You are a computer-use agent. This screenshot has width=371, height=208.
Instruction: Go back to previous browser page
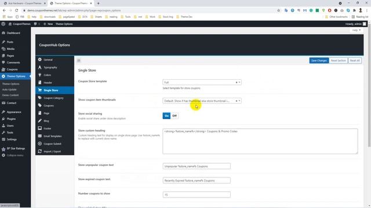(x=4, y=10)
